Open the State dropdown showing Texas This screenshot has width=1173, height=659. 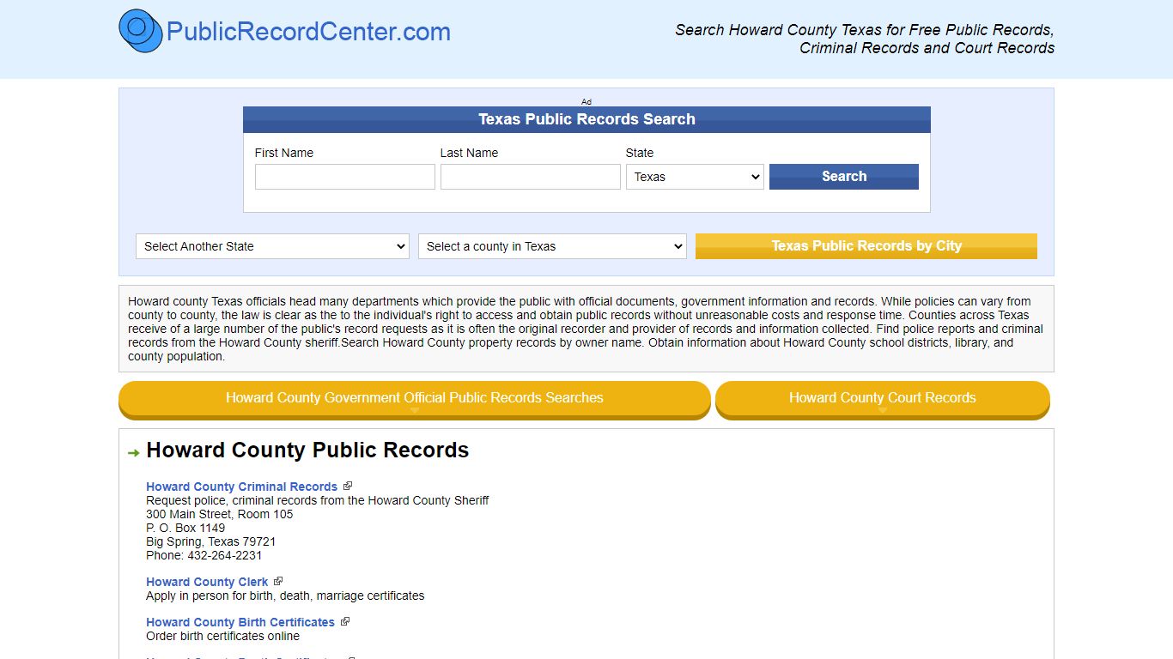(695, 177)
